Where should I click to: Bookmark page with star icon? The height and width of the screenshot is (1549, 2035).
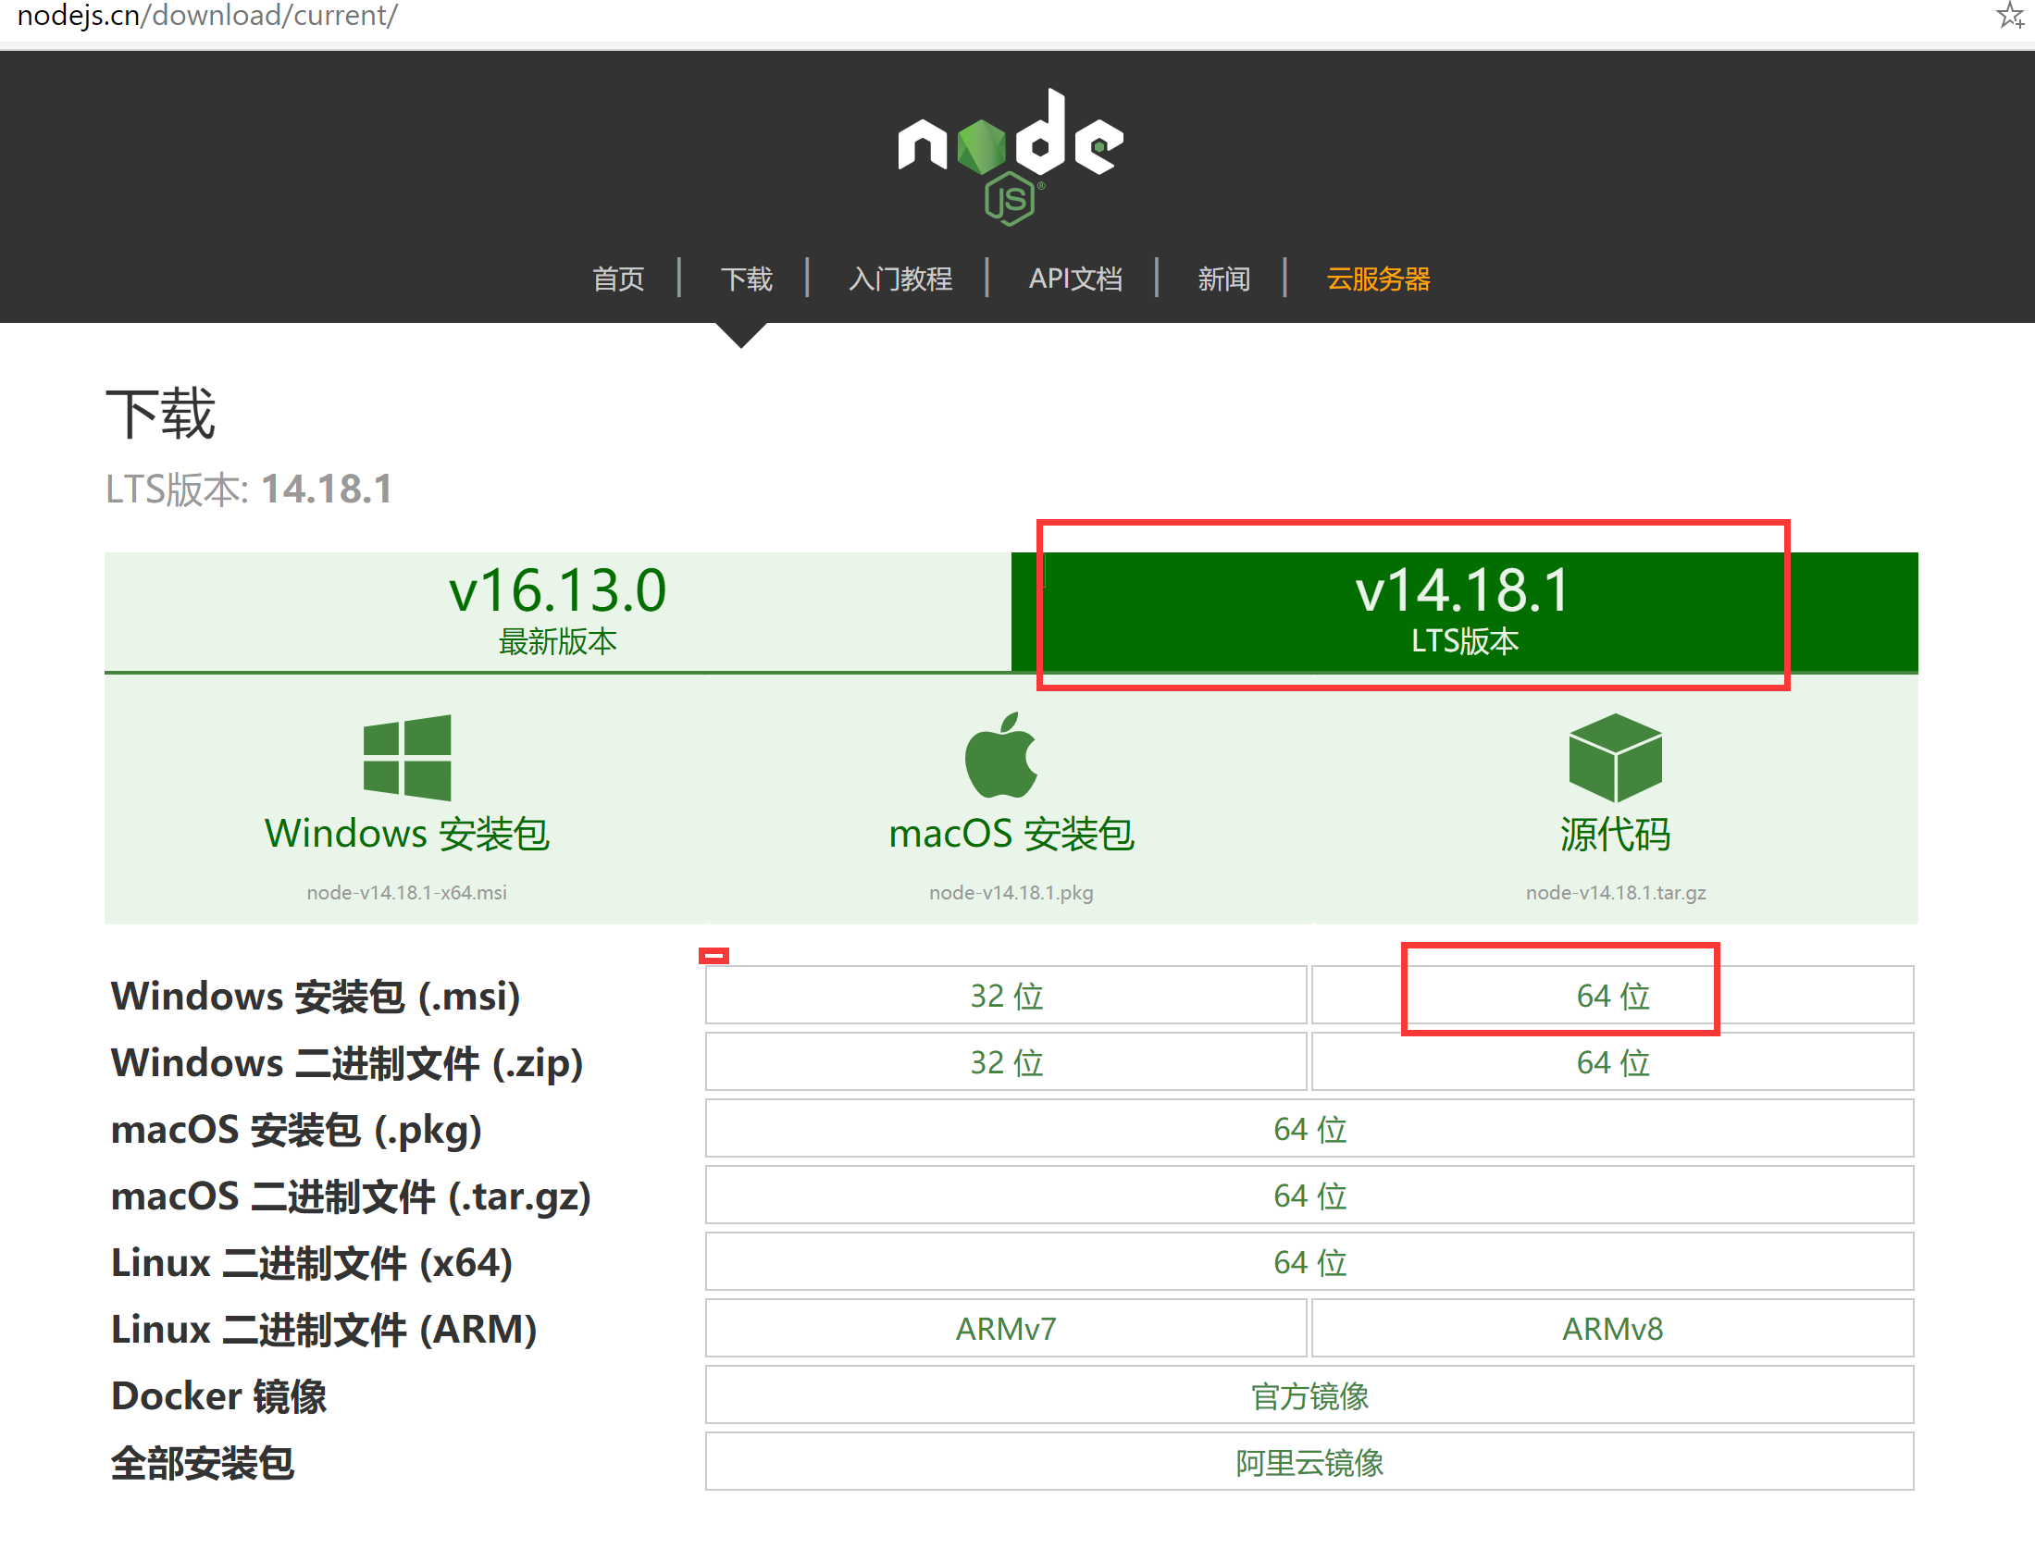[x=2009, y=16]
